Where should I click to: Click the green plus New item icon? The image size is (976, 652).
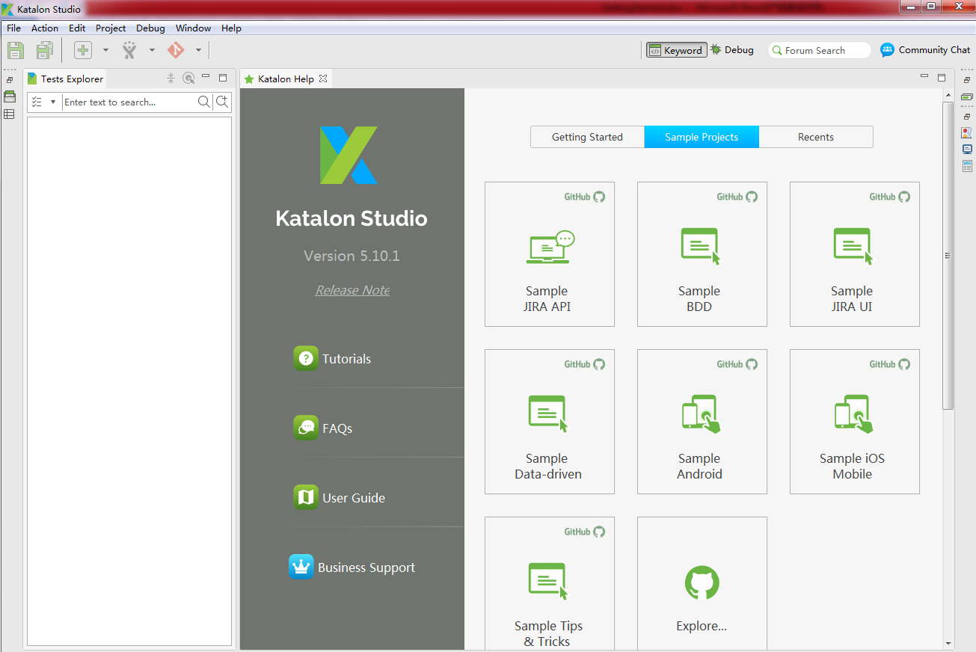83,50
